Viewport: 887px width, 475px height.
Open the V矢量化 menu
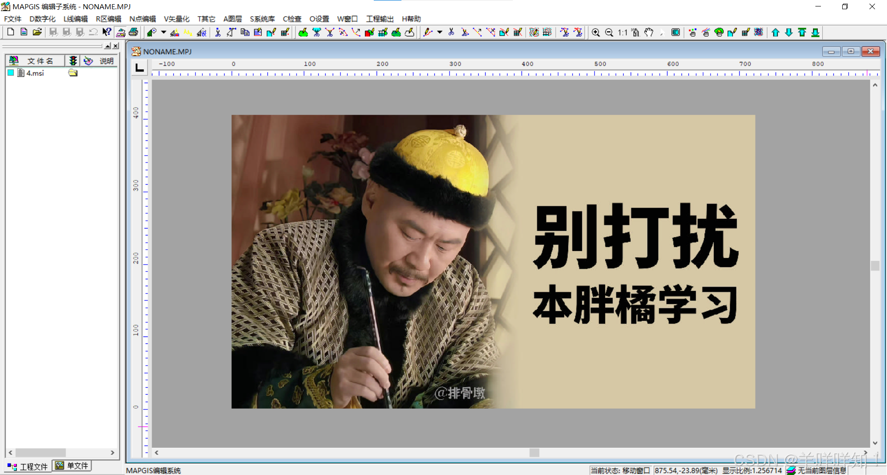pyautogui.click(x=176, y=19)
